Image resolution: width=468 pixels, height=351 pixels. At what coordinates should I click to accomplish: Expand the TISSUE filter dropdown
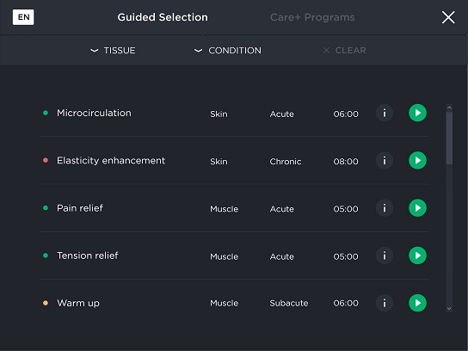coord(113,51)
